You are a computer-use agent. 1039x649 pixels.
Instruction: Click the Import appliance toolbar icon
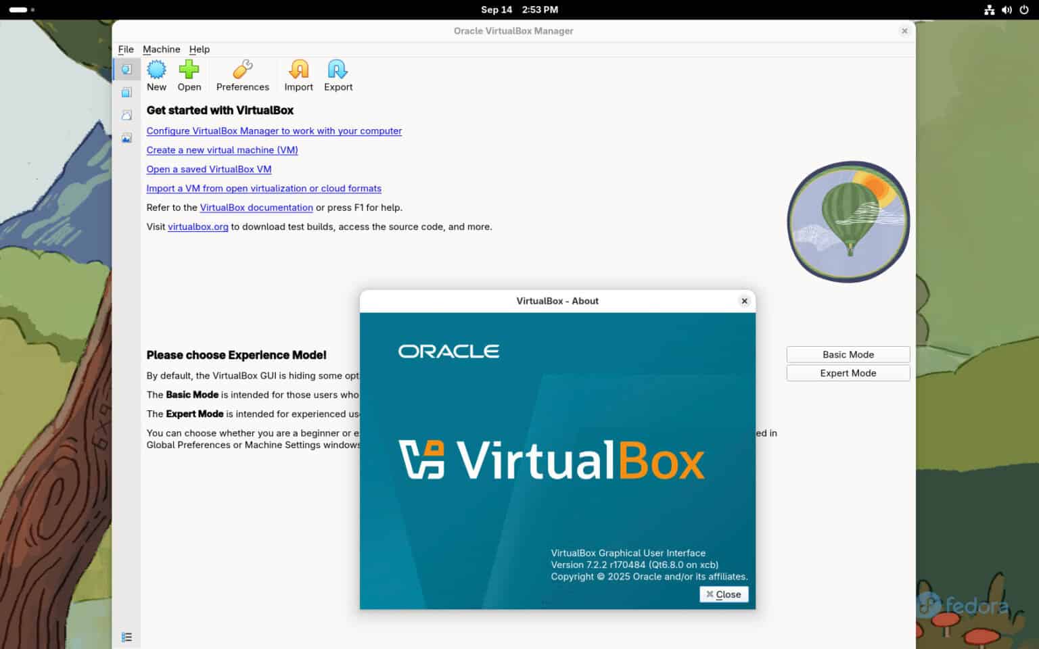click(298, 74)
